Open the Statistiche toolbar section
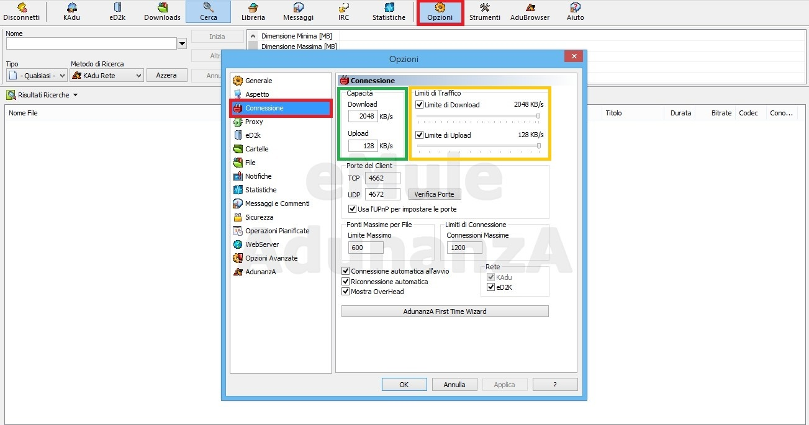Image resolution: width=809 pixels, height=425 pixels. point(389,12)
